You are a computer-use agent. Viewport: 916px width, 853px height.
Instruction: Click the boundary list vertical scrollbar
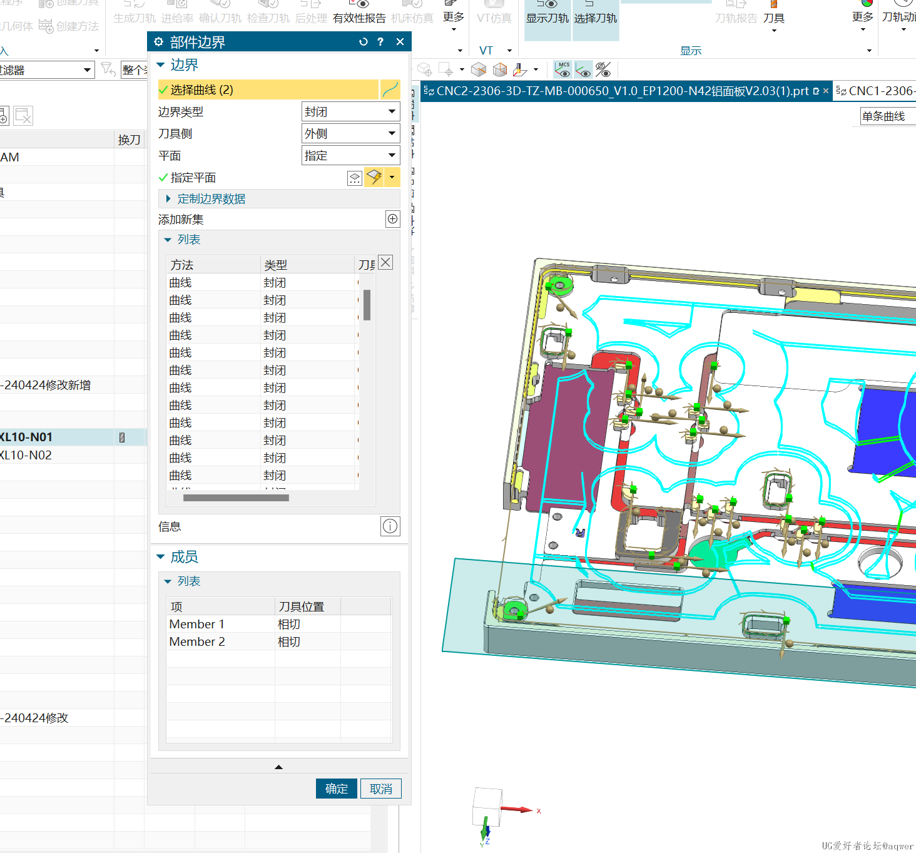(367, 304)
